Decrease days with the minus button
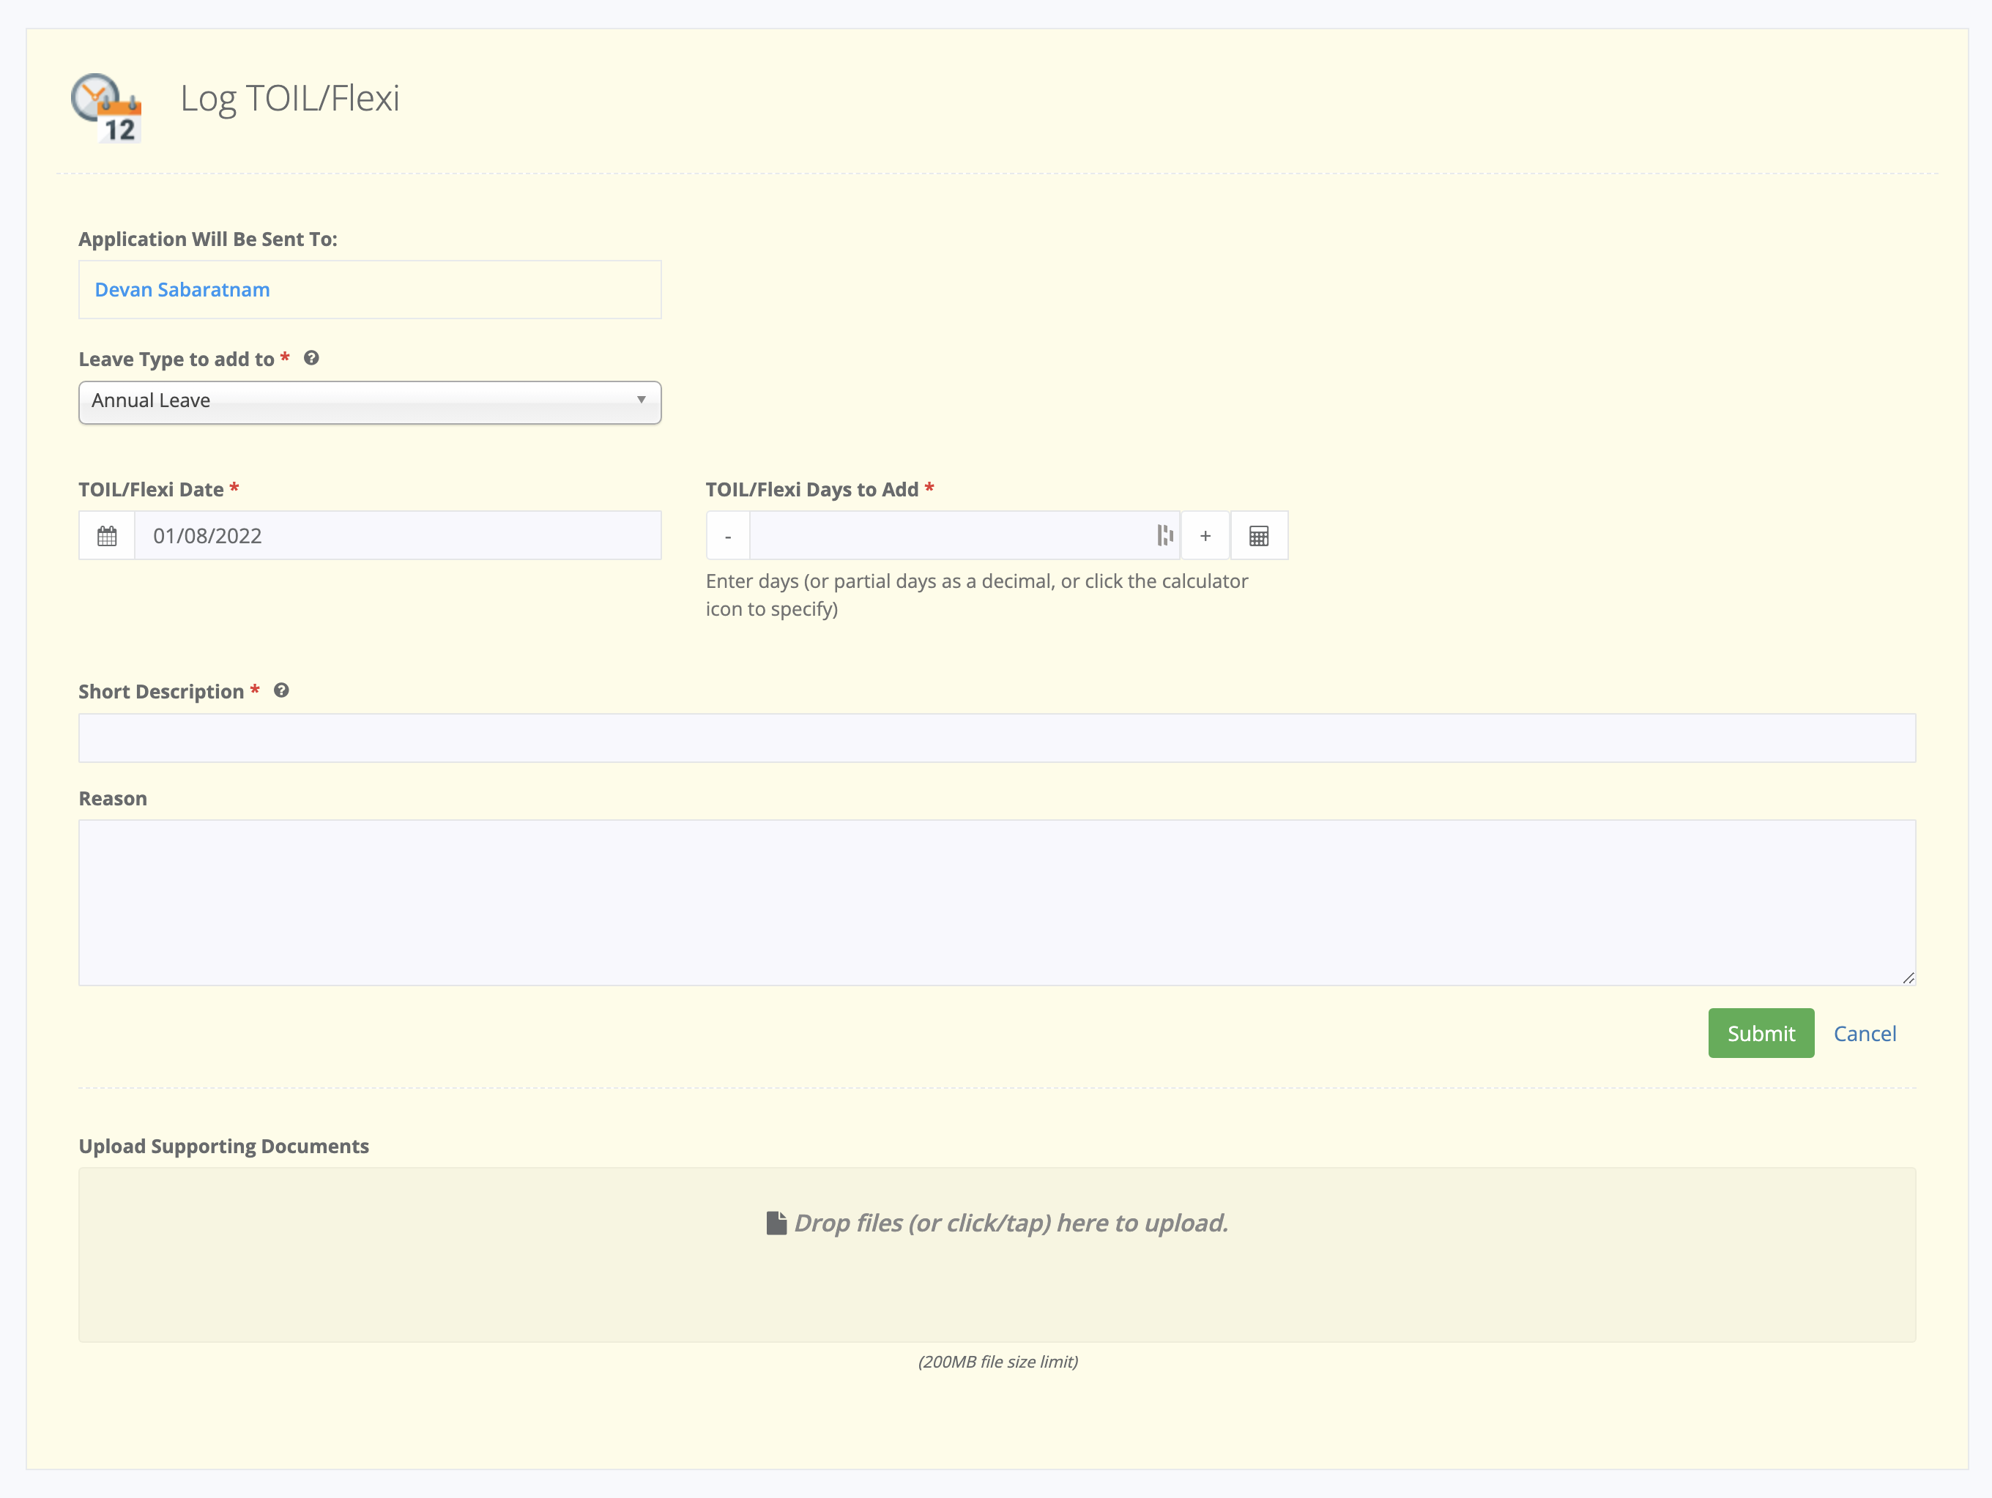Image resolution: width=1992 pixels, height=1498 pixels. [728, 536]
